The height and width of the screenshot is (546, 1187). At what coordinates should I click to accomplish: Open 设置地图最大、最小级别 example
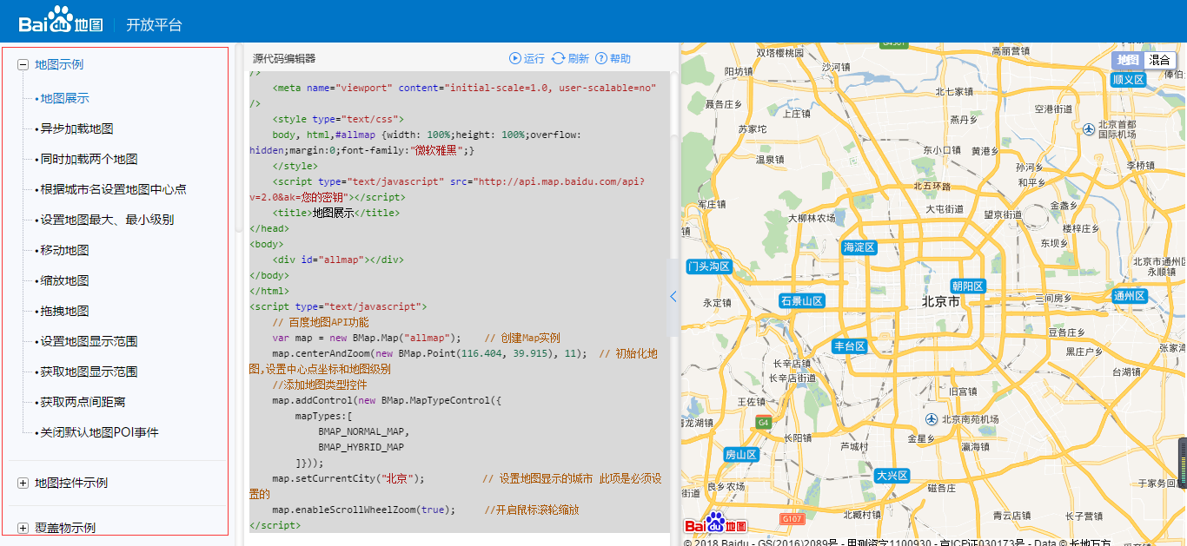coord(107,220)
